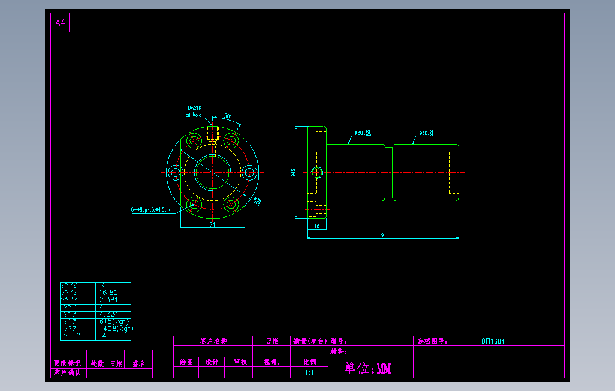Click the 客户名称 title block header
The image size is (615, 391).
tap(214, 341)
